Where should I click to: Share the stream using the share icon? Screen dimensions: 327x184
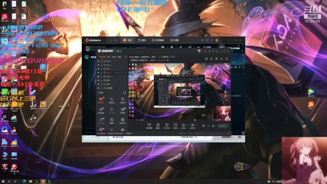pyautogui.click(x=227, y=58)
